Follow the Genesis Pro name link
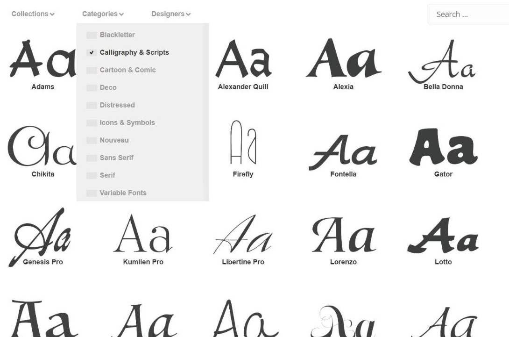509x337 pixels. [43, 262]
